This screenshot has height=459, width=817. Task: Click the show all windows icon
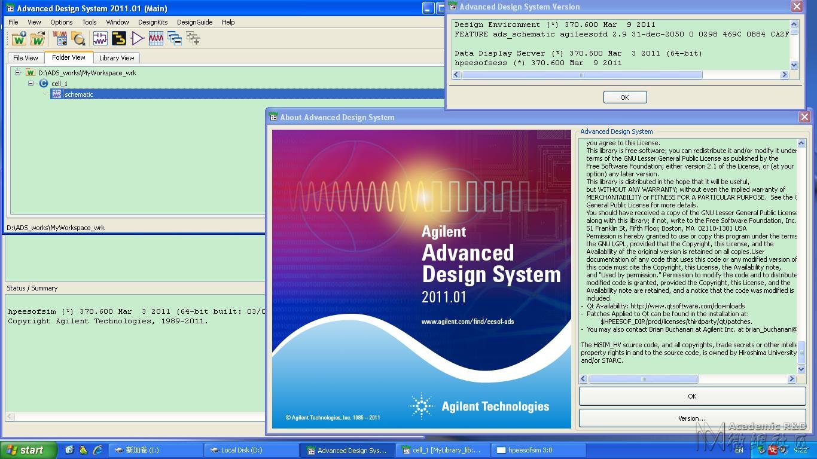click(x=193, y=39)
